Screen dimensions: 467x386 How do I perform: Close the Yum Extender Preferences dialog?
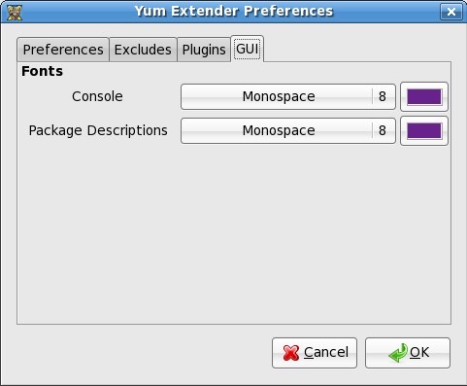coord(451,12)
